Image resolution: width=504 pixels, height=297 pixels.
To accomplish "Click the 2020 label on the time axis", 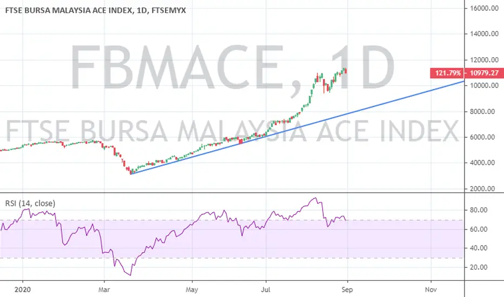I will [x=23, y=289].
